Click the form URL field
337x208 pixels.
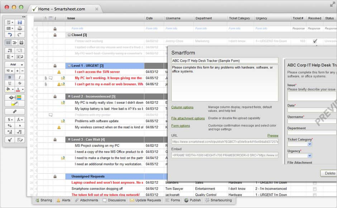coord(225,142)
